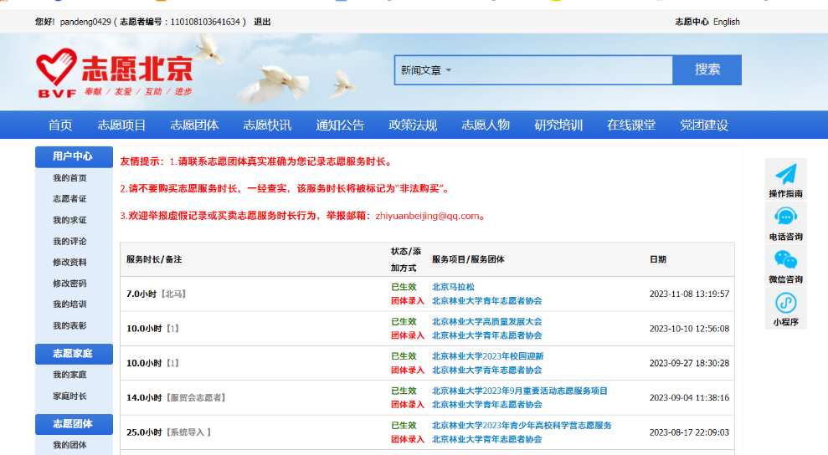The width and height of the screenshot is (828, 455).
Task: Select the 7.0小时 [北马] entry
Action: pyautogui.click(x=156, y=294)
